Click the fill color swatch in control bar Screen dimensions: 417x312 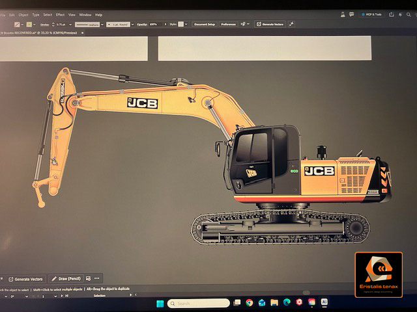click(x=17, y=25)
